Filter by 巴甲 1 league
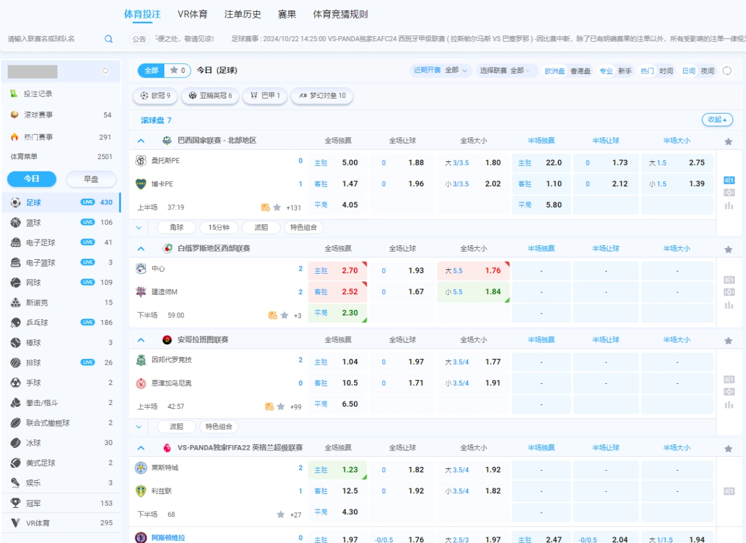This screenshot has width=746, height=543. (x=265, y=96)
